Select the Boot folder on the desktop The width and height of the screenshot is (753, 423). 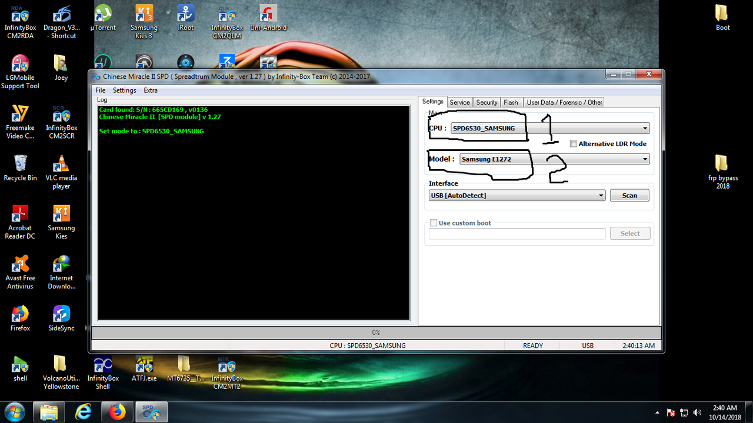pos(722,18)
